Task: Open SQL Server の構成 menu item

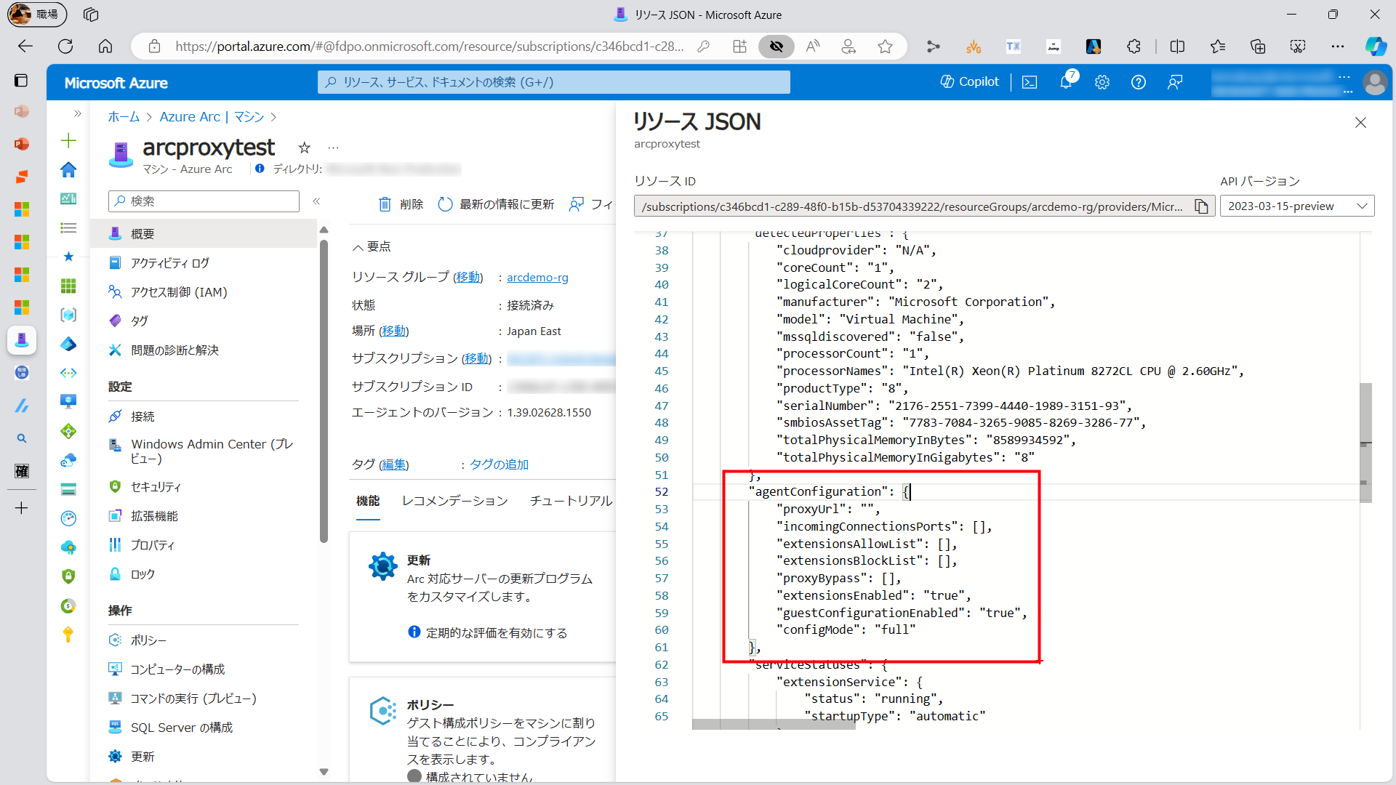Action: (204, 727)
